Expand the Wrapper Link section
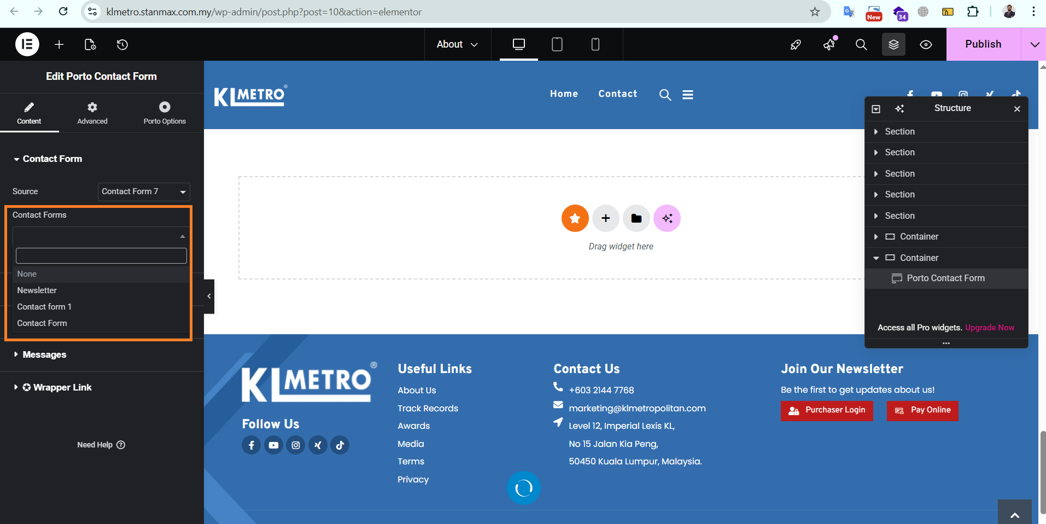Screen dimensions: 1046x524 (62, 387)
